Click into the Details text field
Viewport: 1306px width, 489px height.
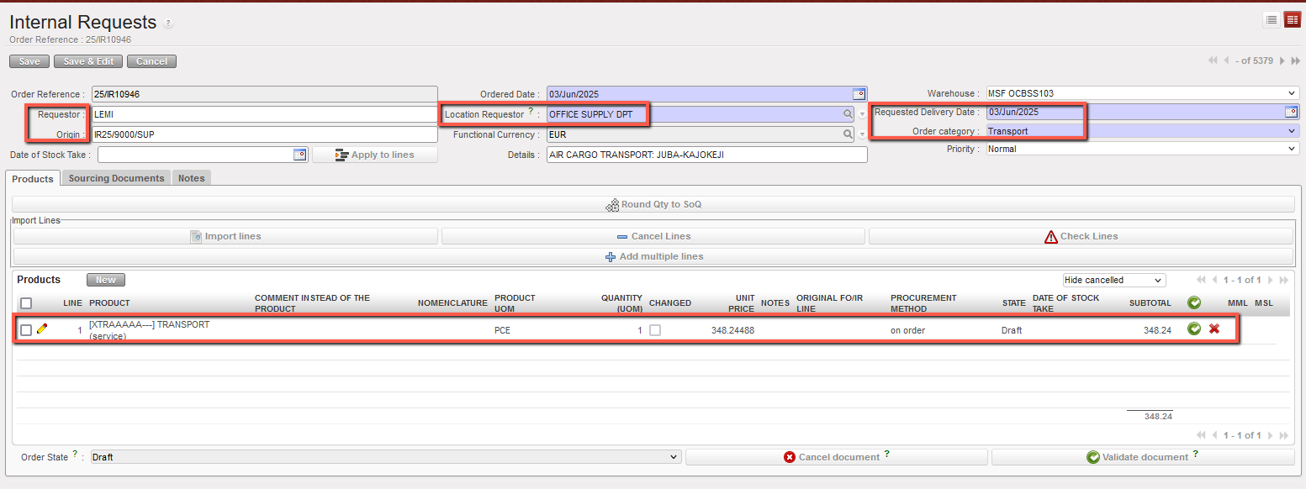pos(706,155)
